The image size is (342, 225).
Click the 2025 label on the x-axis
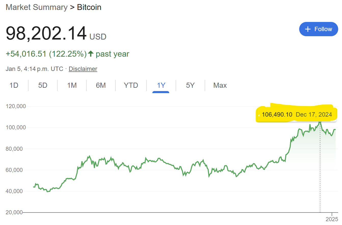[332, 219]
